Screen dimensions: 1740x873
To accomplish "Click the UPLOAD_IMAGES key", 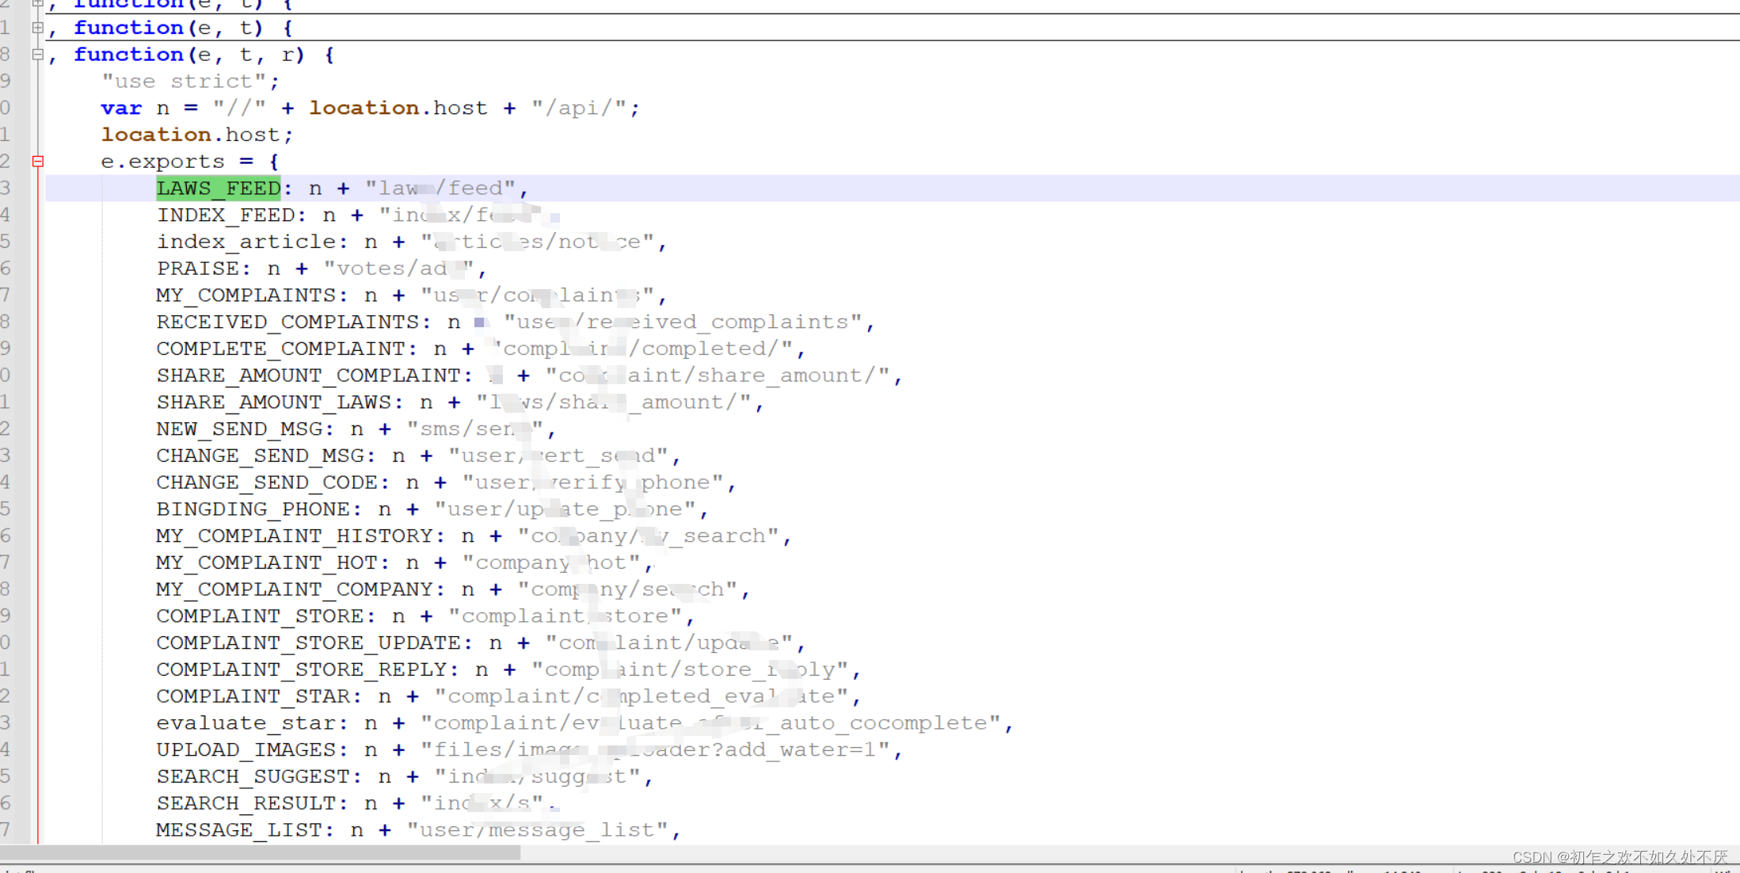I will click(x=246, y=750).
